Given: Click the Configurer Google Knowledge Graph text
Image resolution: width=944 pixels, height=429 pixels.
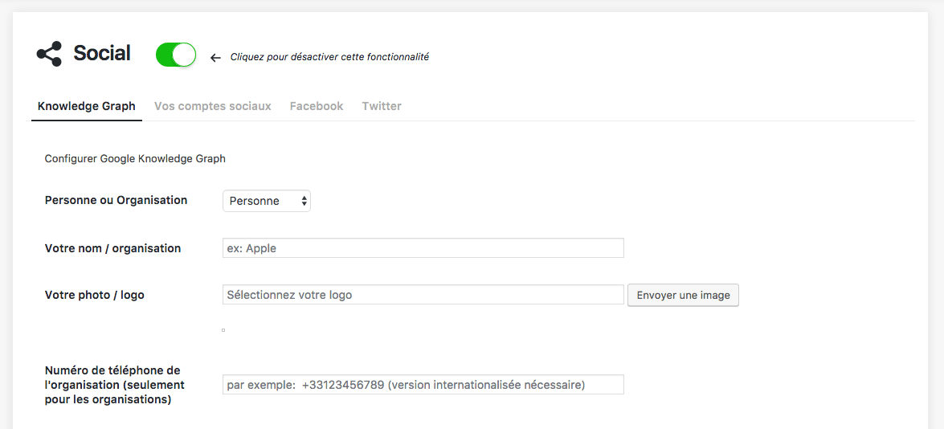Looking at the screenshot, I should coord(135,159).
